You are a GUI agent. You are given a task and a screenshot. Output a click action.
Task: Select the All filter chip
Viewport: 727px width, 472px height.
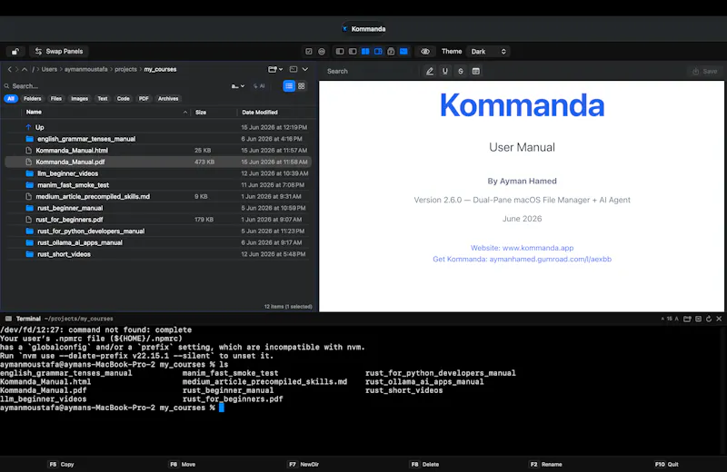click(11, 99)
